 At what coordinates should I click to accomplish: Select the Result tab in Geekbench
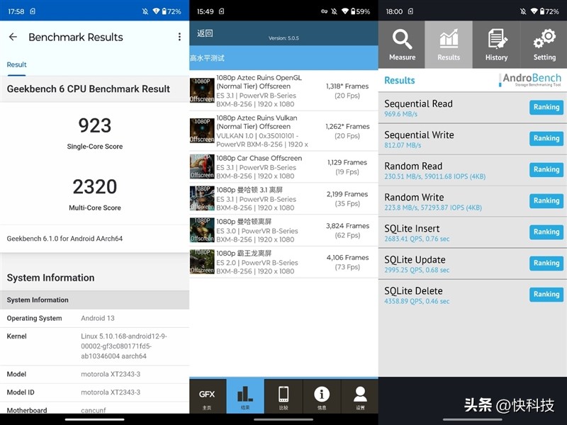(16, 64)
